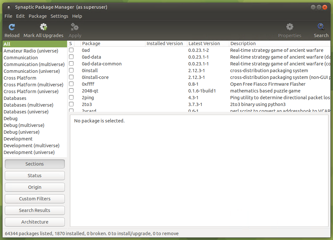Select the 2048-qt package name
Viewport: 333px width, 240px height.
pyautogui.click(x=90, y=91)
